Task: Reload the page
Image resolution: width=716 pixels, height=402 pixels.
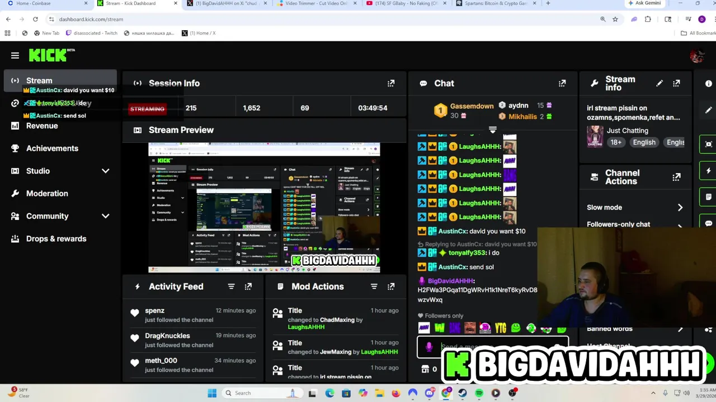Action: point(35,19)
